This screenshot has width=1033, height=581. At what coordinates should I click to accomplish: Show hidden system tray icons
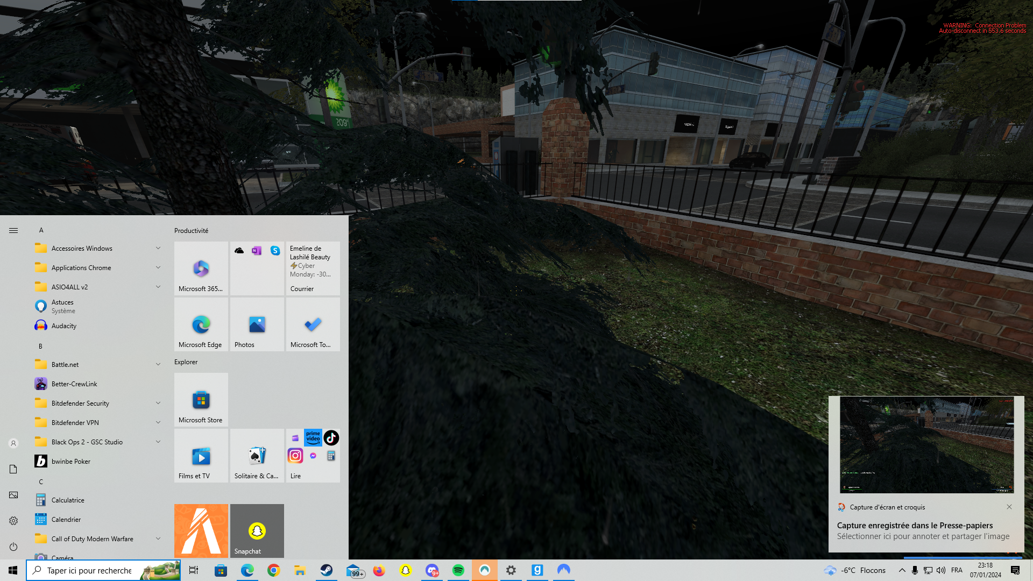pos(902,570)
